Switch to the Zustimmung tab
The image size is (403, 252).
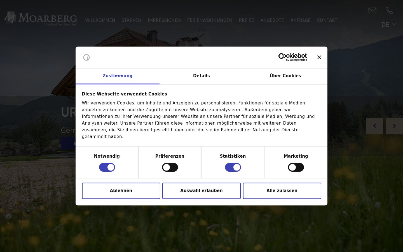(x=118, y=76)
